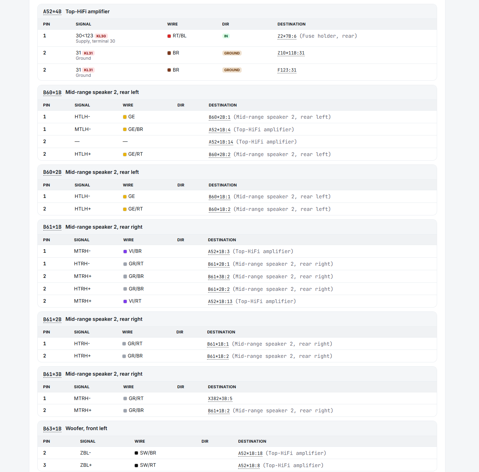Click the black SW/RT wire swatch

pos(136,465)
